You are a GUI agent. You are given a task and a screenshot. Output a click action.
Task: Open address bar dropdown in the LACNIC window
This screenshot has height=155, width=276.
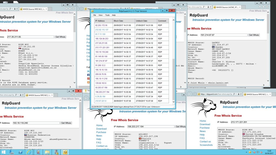point(206,7)
